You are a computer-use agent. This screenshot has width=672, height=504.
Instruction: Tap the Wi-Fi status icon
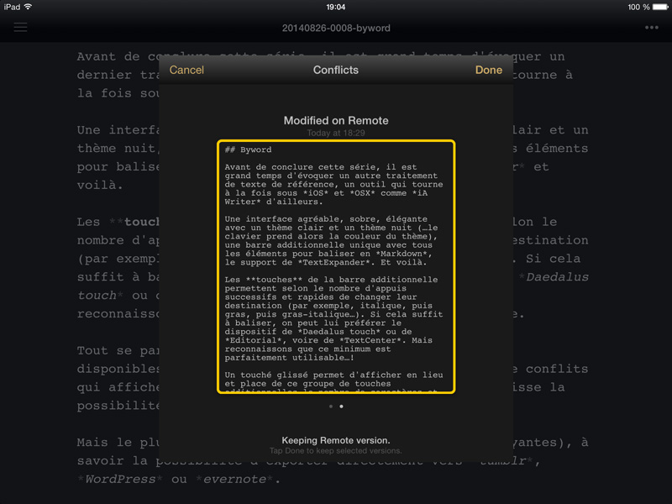(29, 7)
